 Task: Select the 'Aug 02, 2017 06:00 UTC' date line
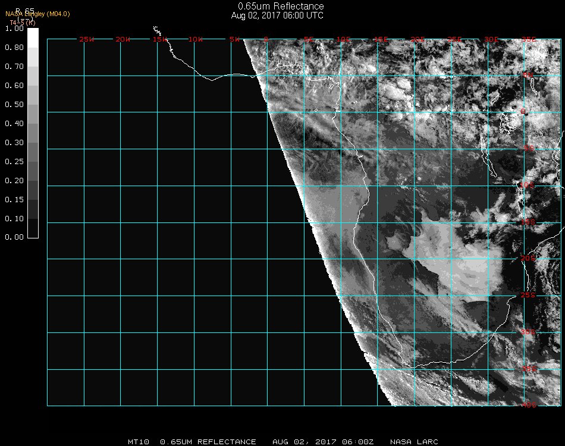277,15
